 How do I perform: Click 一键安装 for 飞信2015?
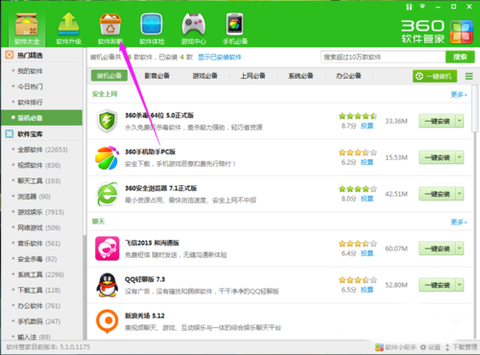[x=437, y=248]
